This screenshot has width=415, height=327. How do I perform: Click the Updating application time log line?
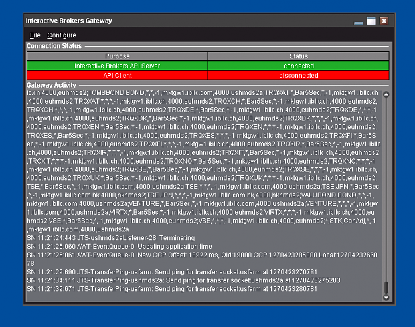[x=120, y=246]
